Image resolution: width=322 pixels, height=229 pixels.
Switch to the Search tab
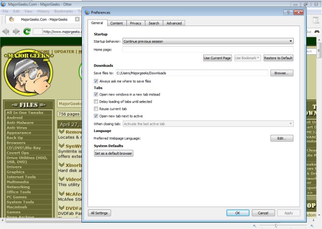point(154,23)
